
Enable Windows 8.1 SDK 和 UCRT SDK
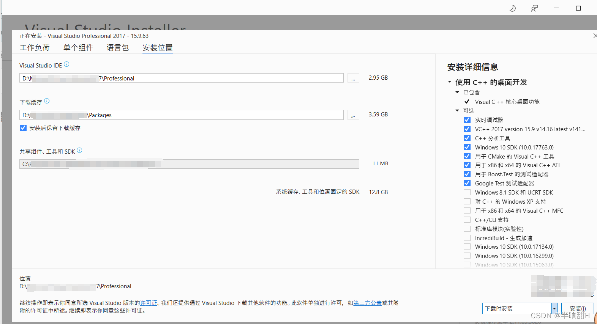point(467,192)
